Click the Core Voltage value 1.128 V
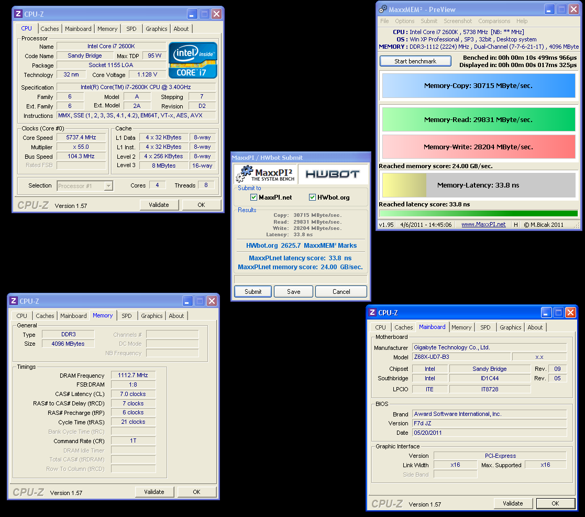585x517 pixels. tap(147, 74)
